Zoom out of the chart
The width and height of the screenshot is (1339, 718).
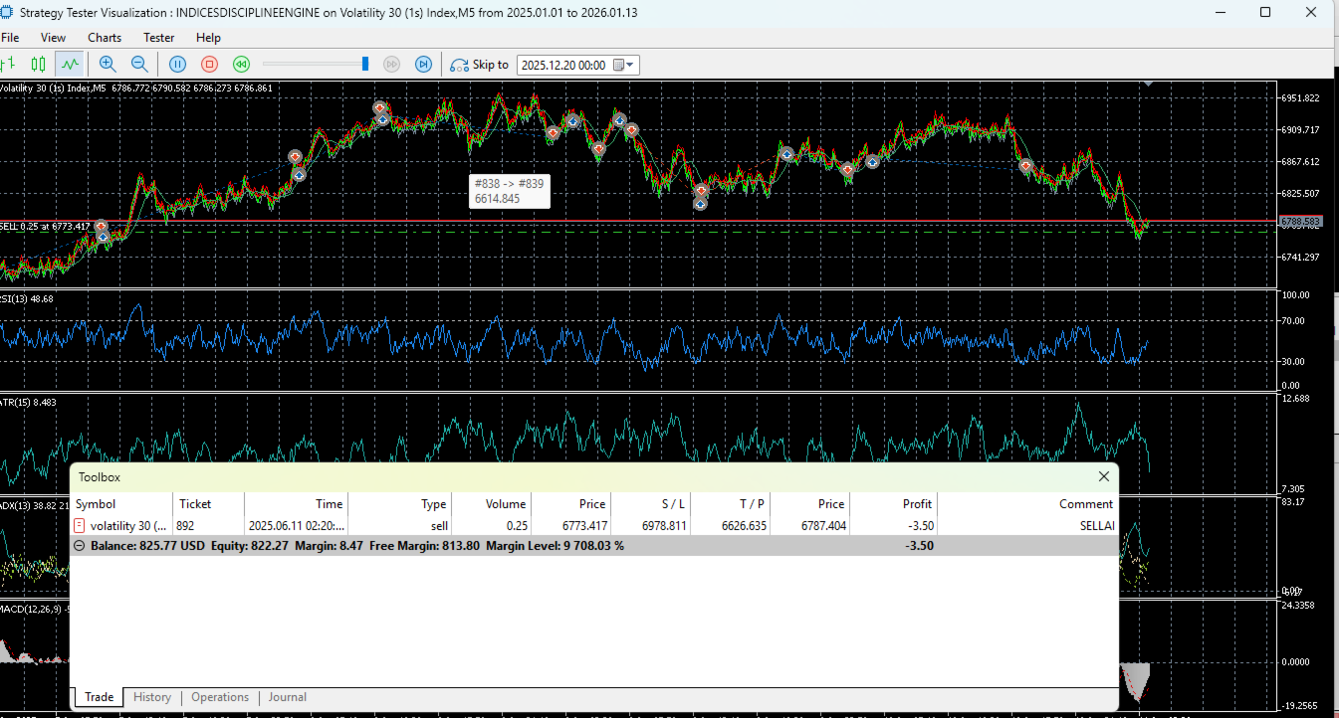[139, 65]
